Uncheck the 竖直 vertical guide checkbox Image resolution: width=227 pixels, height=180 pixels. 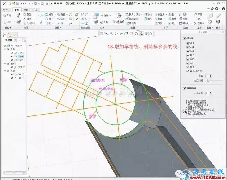coord(188,43)
